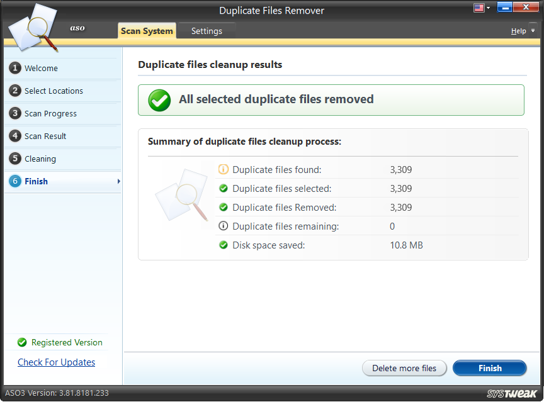Open the Help dropdown menu

coord(521,30)
